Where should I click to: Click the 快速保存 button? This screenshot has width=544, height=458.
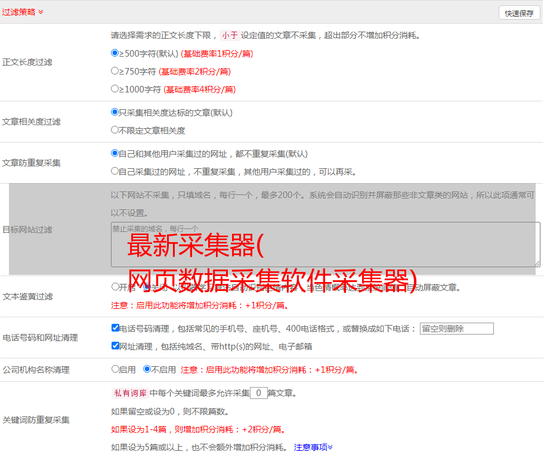click(x=519, y=13)
